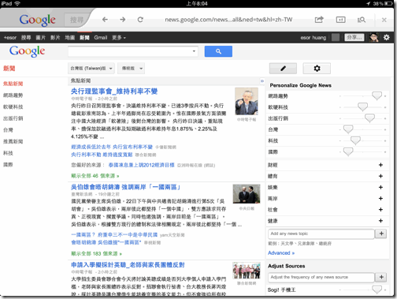
Task: Open 地圖 in the black bar
Action: 70,38
